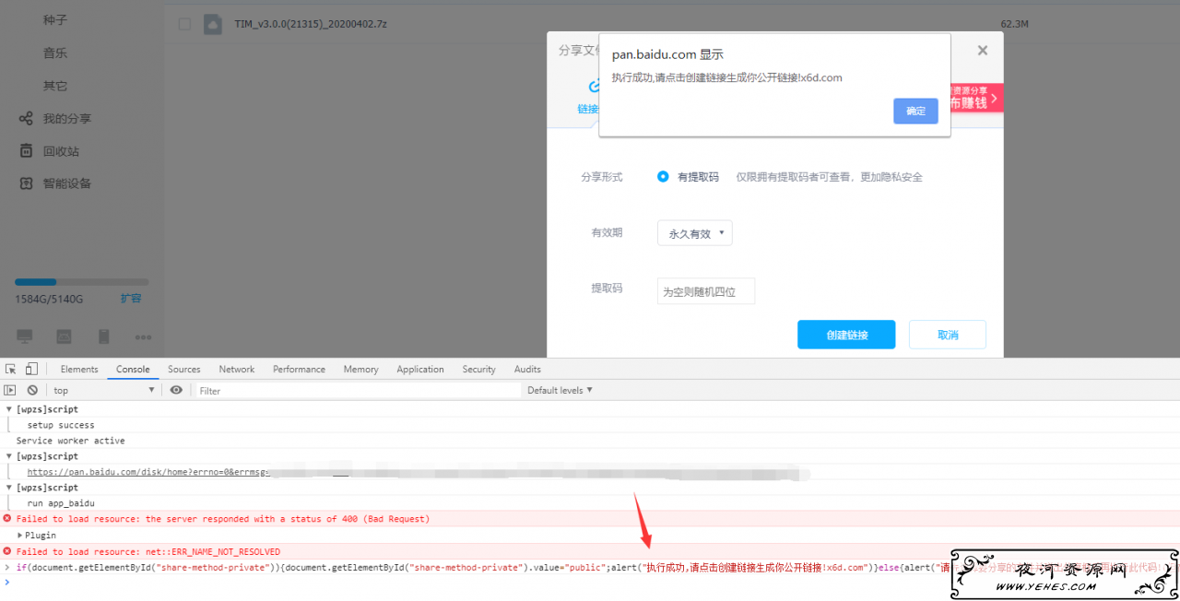The height and width of the screenshot is (601, 1180).
Task: Switch to the Elements tab
Action: pos(79,369)
